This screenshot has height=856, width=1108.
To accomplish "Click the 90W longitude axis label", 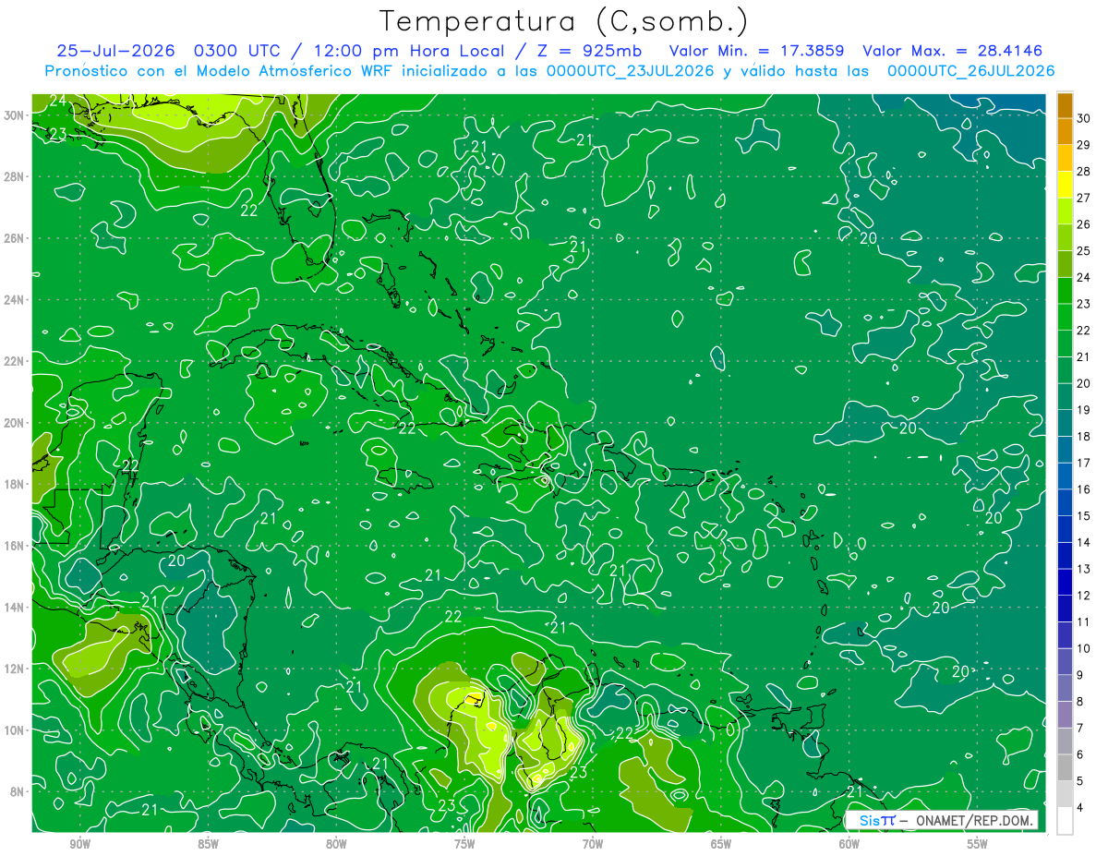I will click(x=80, y=844).
